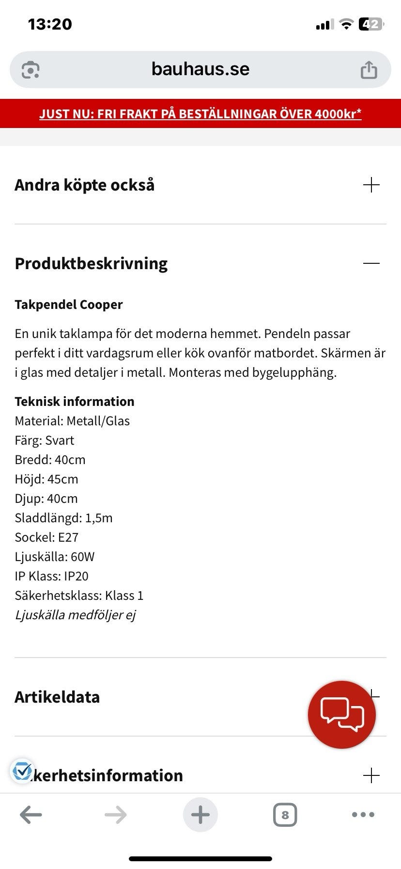Tap the forward arrow in browser toolbar
Image resolution: width=401 pixels, height=869 pixels.
(116, 815)
